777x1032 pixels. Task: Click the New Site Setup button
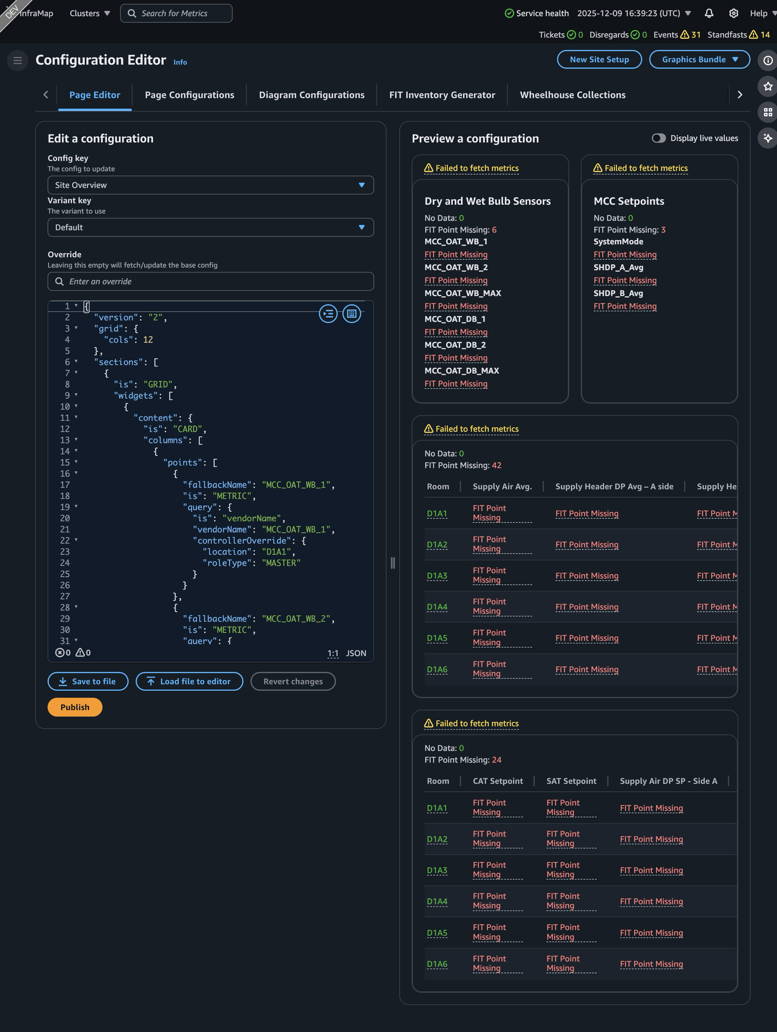599,59
